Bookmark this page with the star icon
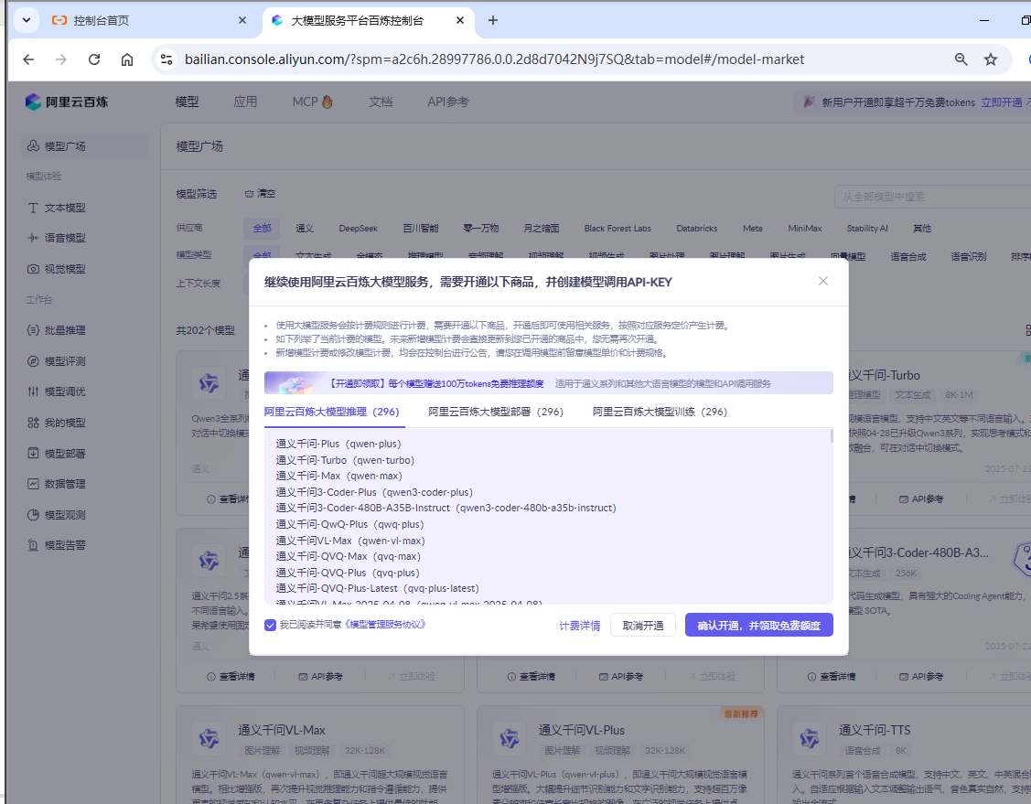The image size is (1031, 804). (990, 59)
